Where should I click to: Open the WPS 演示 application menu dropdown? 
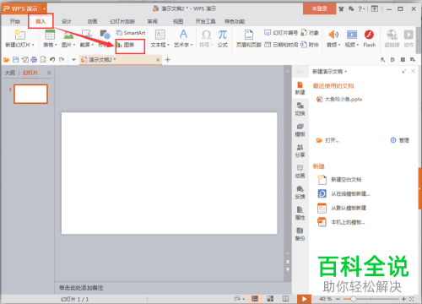click(x=44, y=9)
